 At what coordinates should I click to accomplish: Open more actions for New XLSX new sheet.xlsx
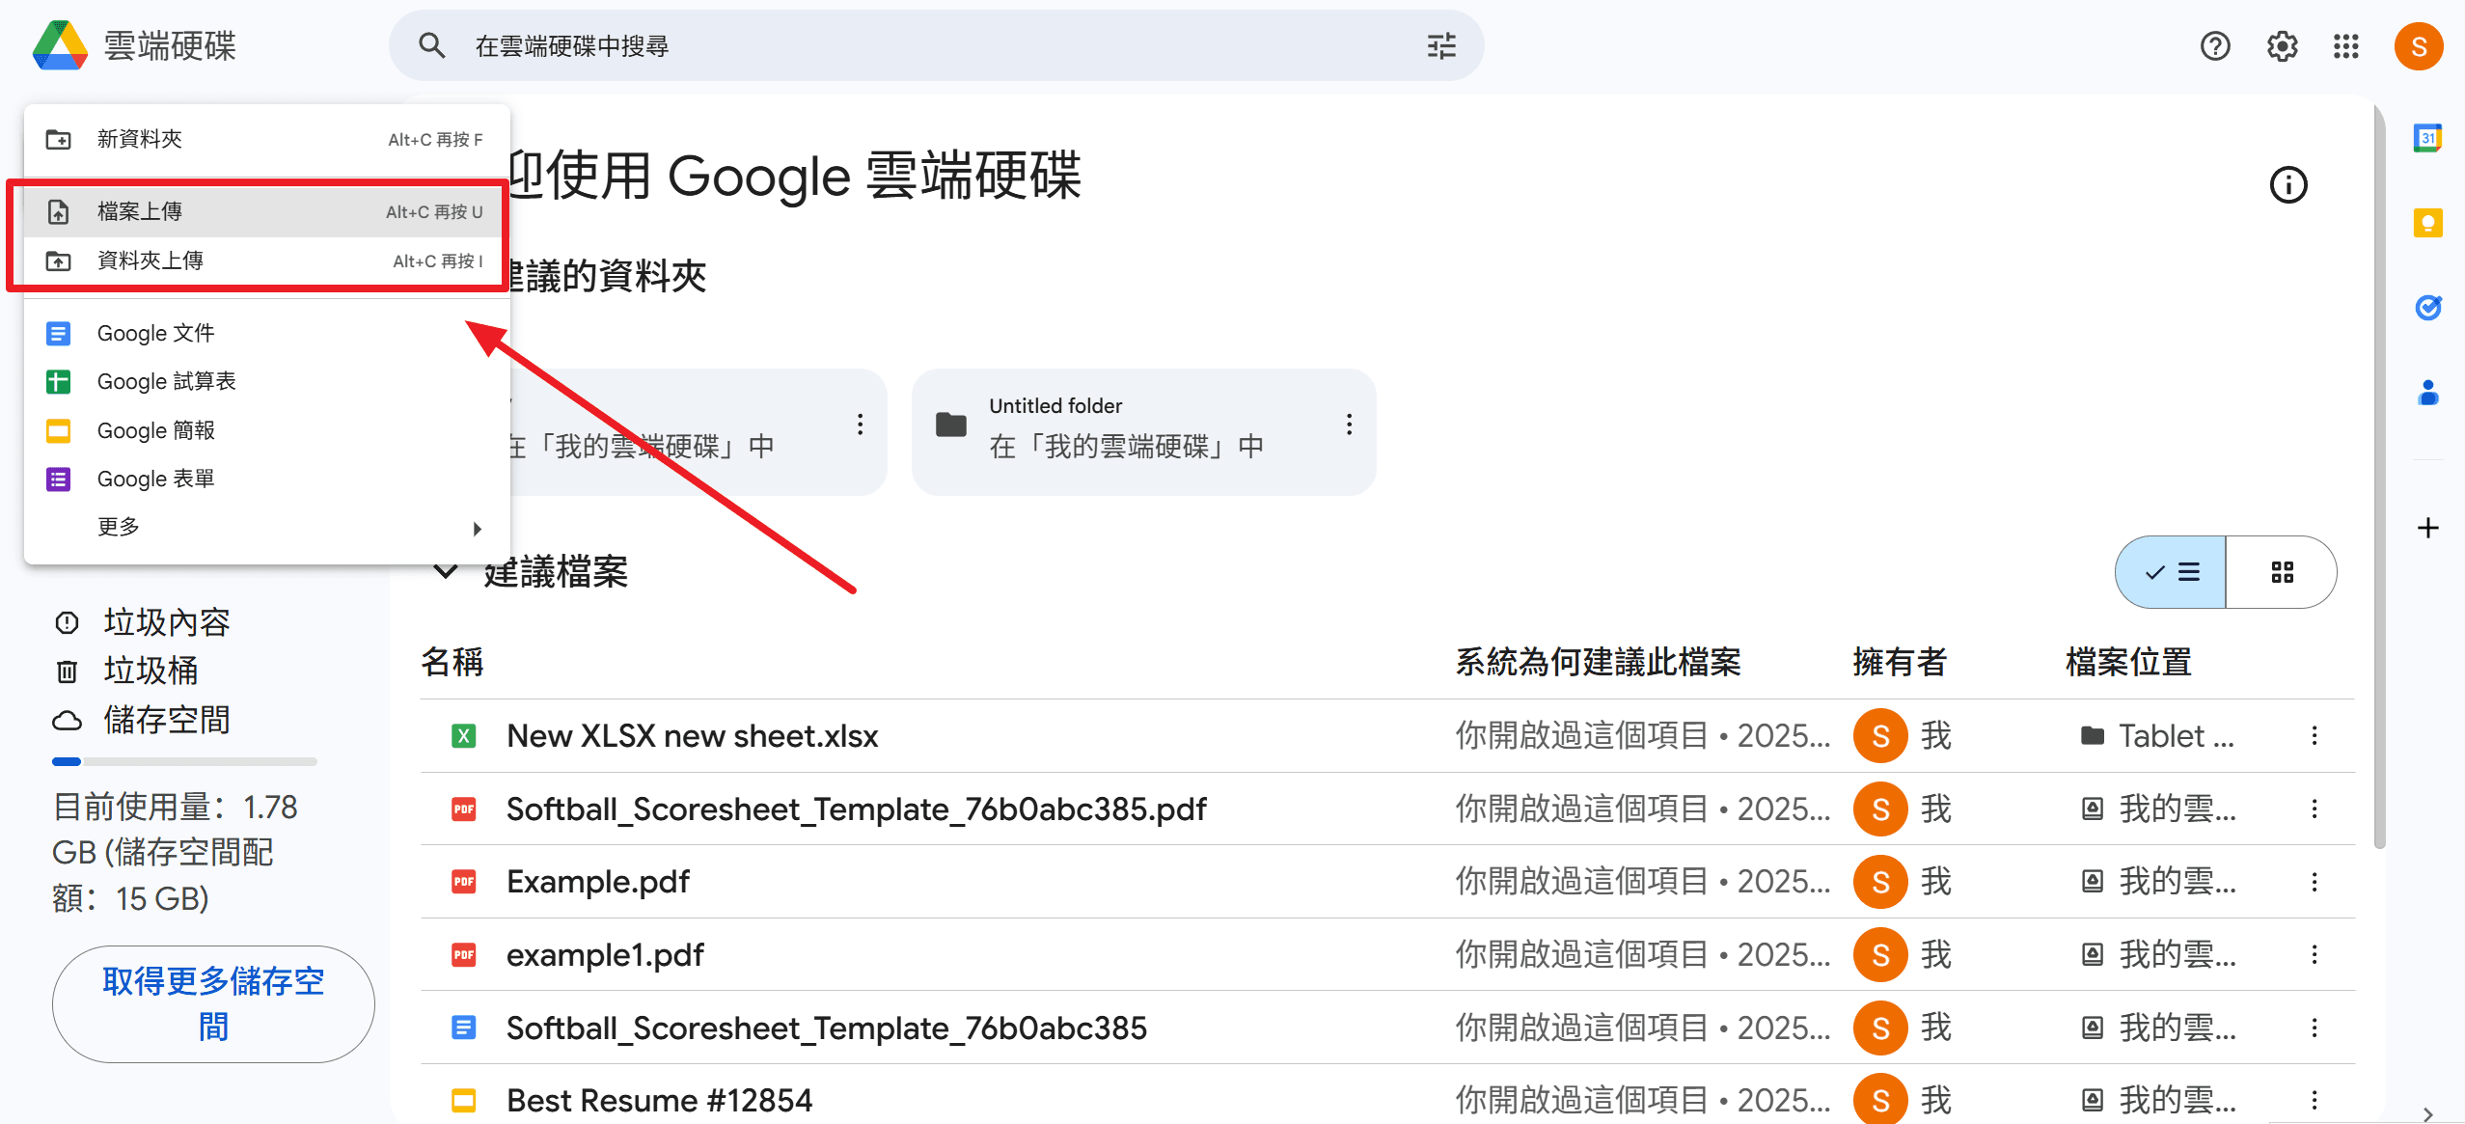(x=2314, y=736)
